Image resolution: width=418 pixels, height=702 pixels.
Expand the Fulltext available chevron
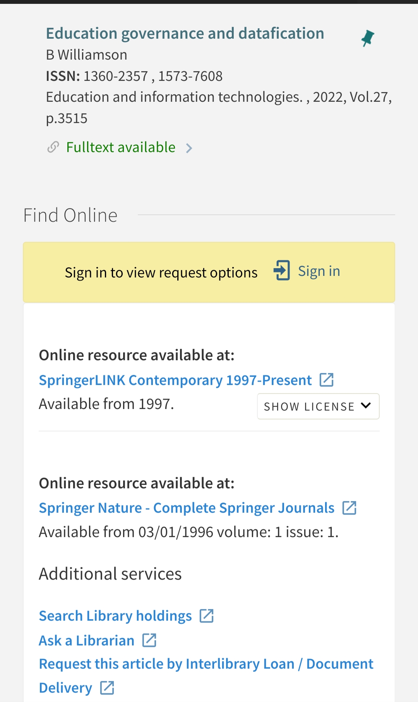tap(189, 148)
